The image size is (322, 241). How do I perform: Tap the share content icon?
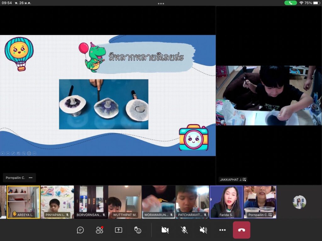pos(119,230)
